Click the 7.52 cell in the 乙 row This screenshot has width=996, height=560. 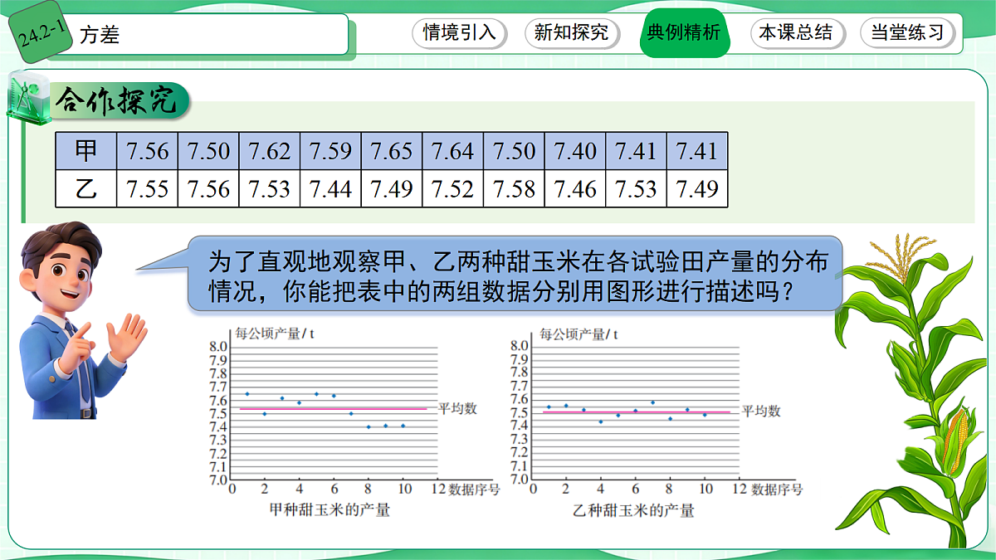coord(453,189)
